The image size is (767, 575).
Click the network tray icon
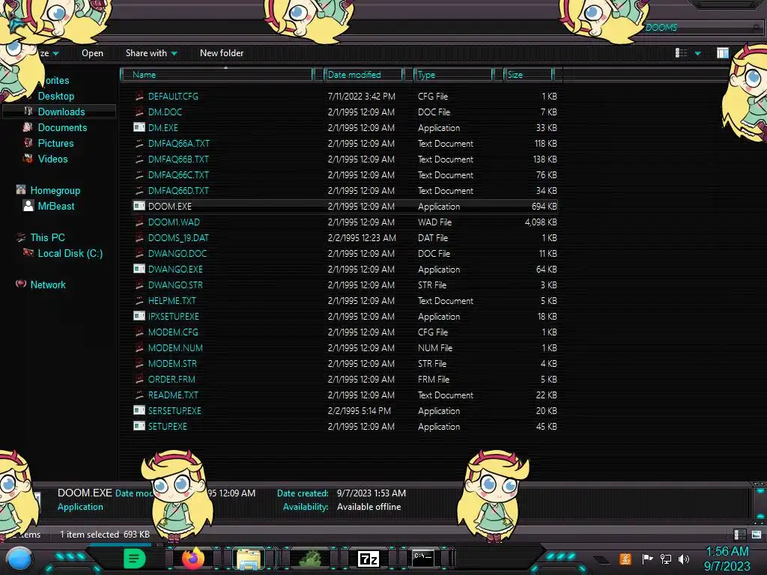coord(666,559)
